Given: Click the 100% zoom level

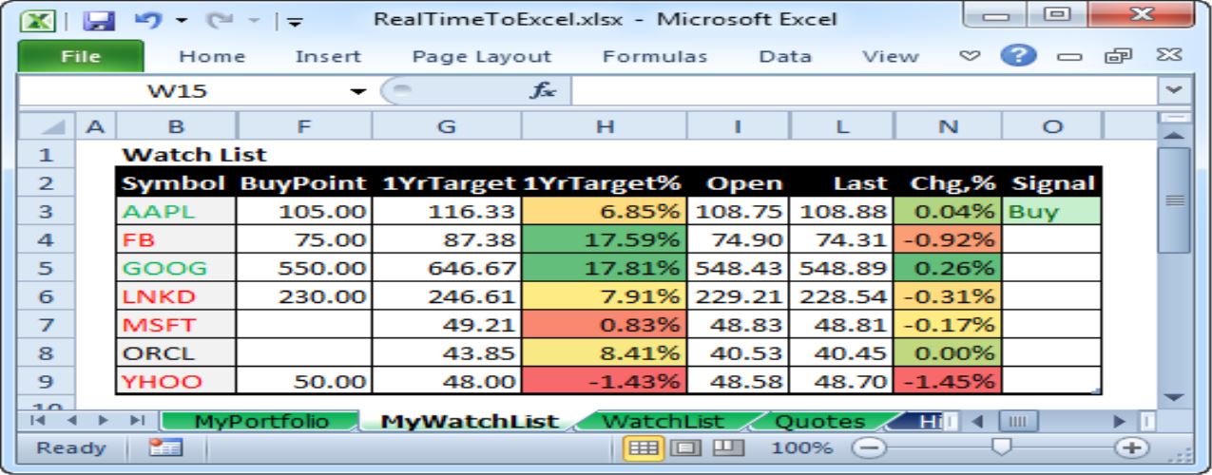Looking at the screenshot, I should tap(802, 447).
